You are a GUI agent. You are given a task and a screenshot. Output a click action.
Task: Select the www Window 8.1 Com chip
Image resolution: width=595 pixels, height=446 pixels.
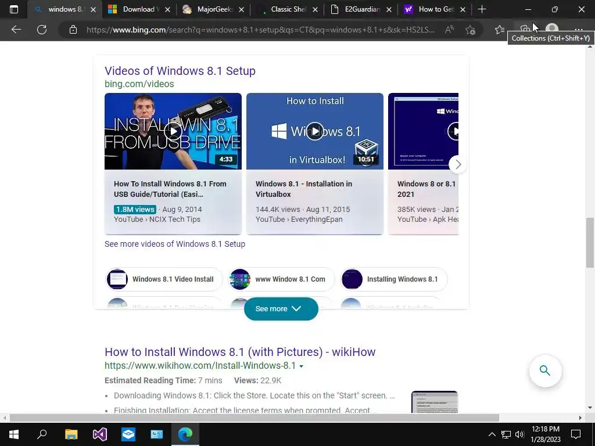point(281,279)
